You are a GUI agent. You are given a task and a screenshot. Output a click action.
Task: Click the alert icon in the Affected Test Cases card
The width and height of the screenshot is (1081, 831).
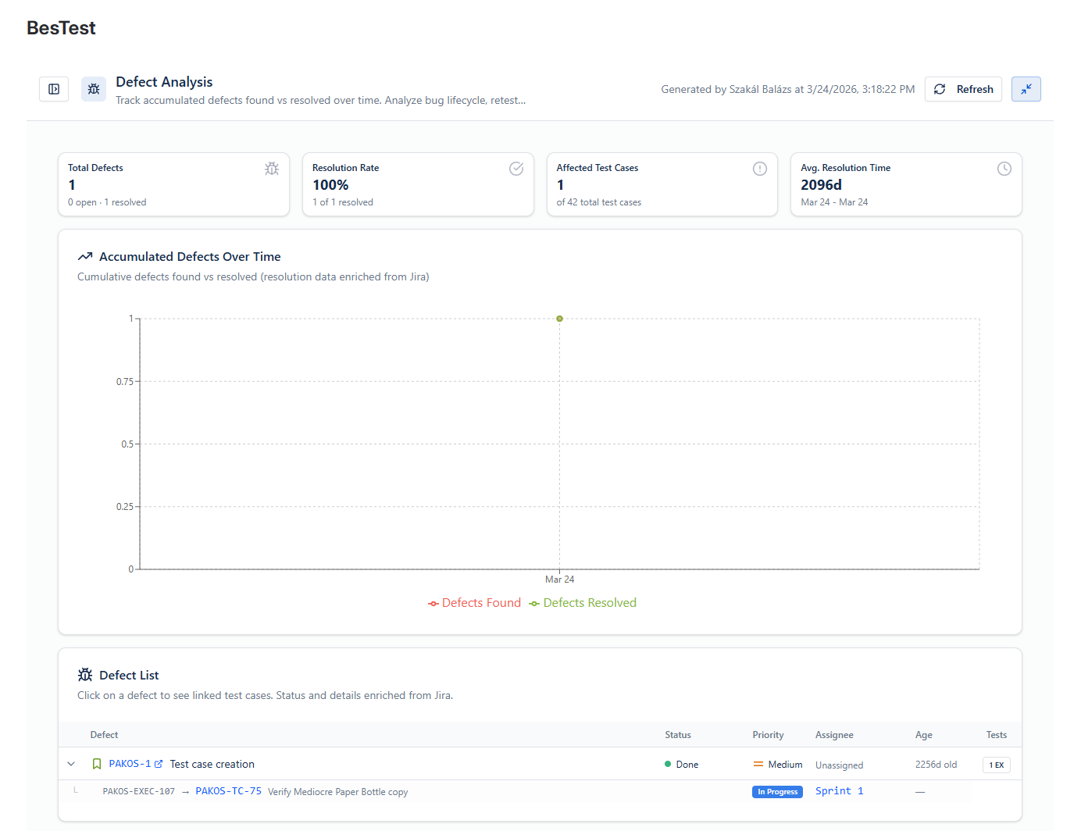[760, 169]
